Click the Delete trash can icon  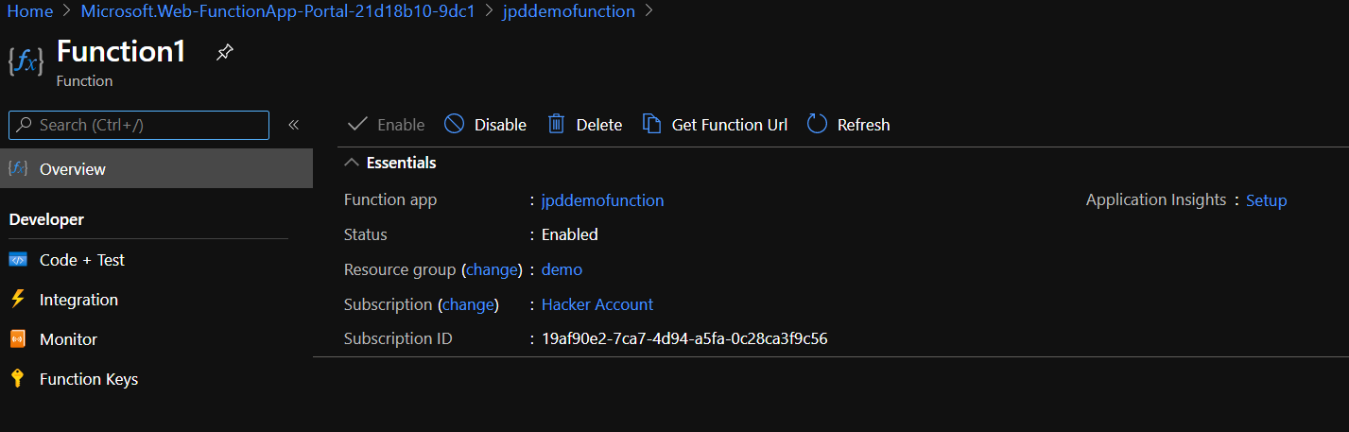pos(557,124)
